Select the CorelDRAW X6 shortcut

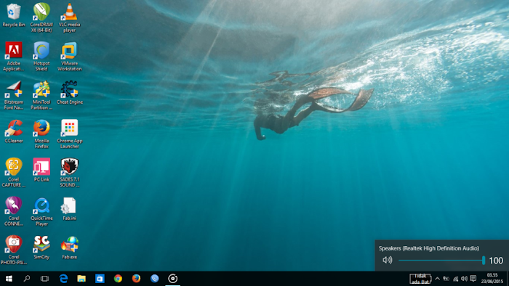41,17
